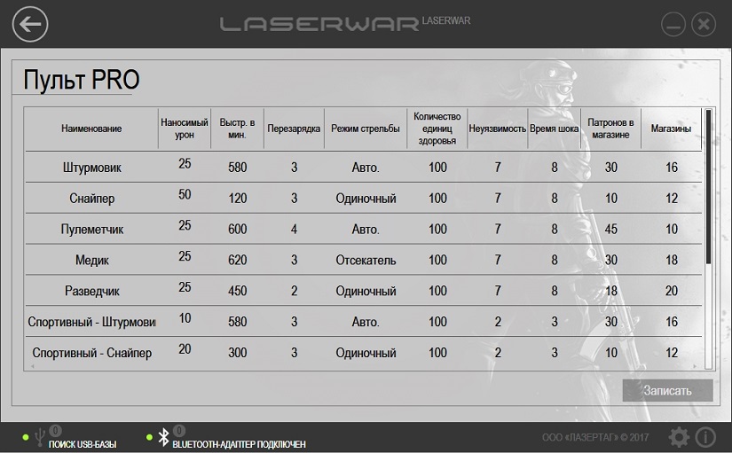732x453 pixels.
Task: Click Разведчик magazine rounds 18
Action: 610,291
